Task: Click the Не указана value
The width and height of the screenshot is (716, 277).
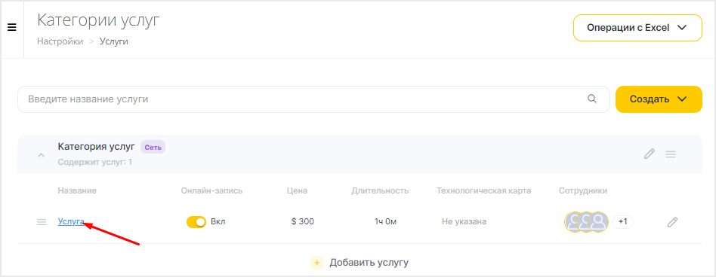Action: click(464, 222)
